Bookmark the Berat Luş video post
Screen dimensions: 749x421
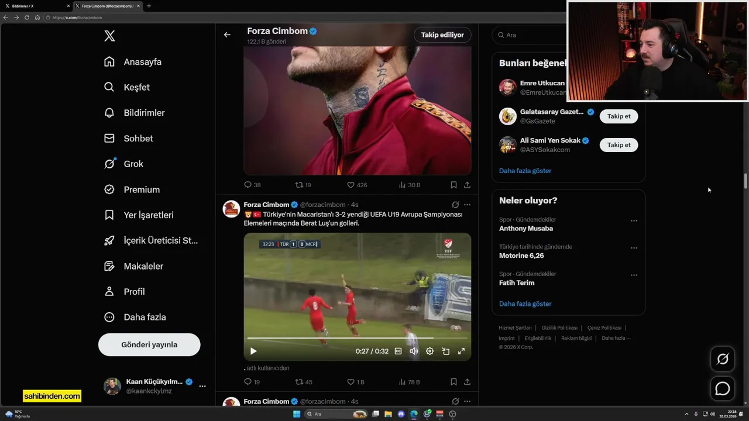click(x=453, y=382)
